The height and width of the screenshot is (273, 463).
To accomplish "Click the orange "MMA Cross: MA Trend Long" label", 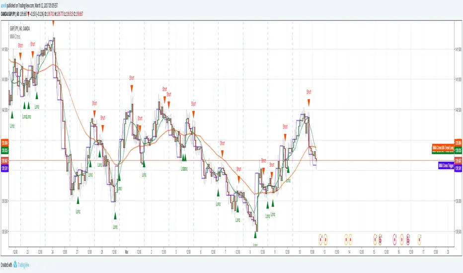I will 443,147.
